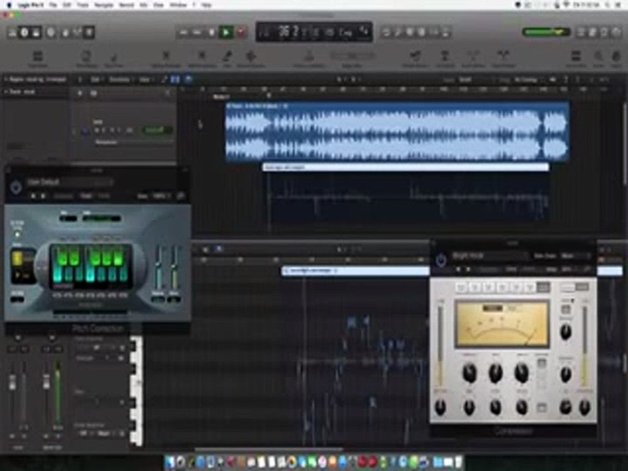Open the Note Pads panel

[x=593, y=33]
